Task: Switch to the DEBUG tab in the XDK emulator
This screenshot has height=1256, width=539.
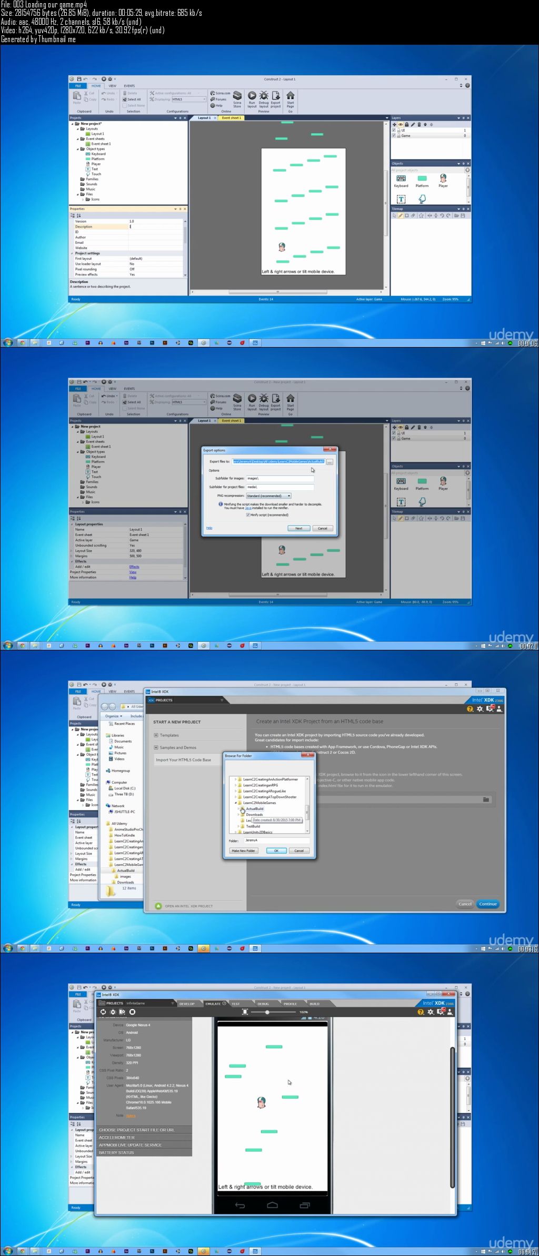Action: (x=263, y=1004)
